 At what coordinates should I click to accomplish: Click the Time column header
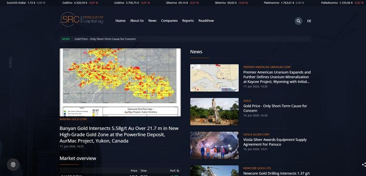(143, 171)
